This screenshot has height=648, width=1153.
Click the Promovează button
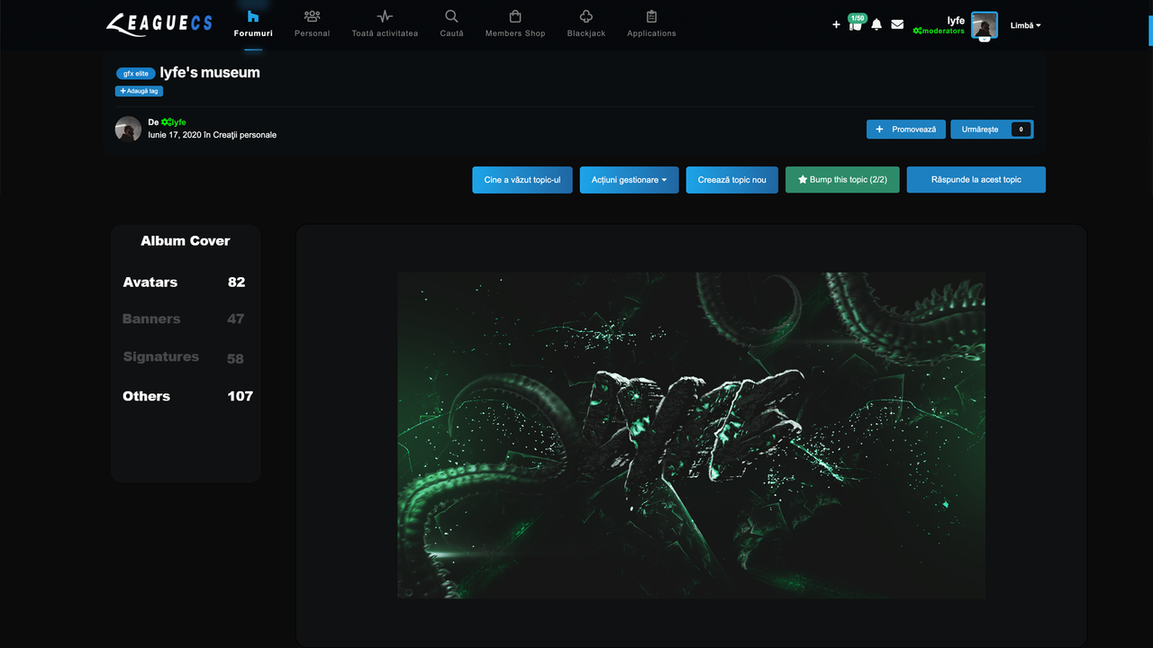906,130
